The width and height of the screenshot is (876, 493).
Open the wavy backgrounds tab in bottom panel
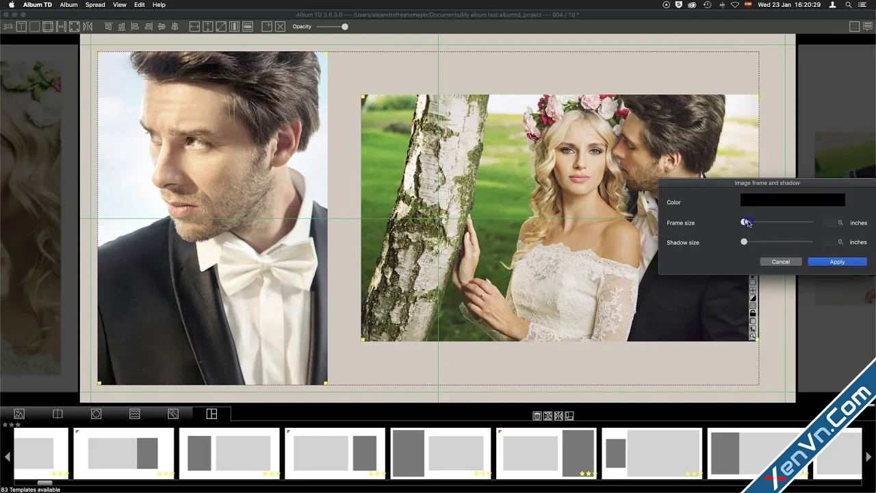tap(135, 414)
